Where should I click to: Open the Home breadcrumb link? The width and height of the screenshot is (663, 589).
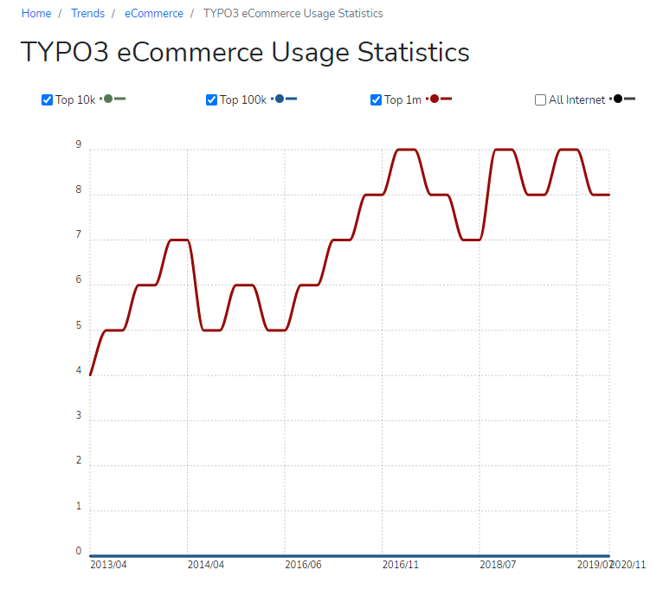pos(36,14)
